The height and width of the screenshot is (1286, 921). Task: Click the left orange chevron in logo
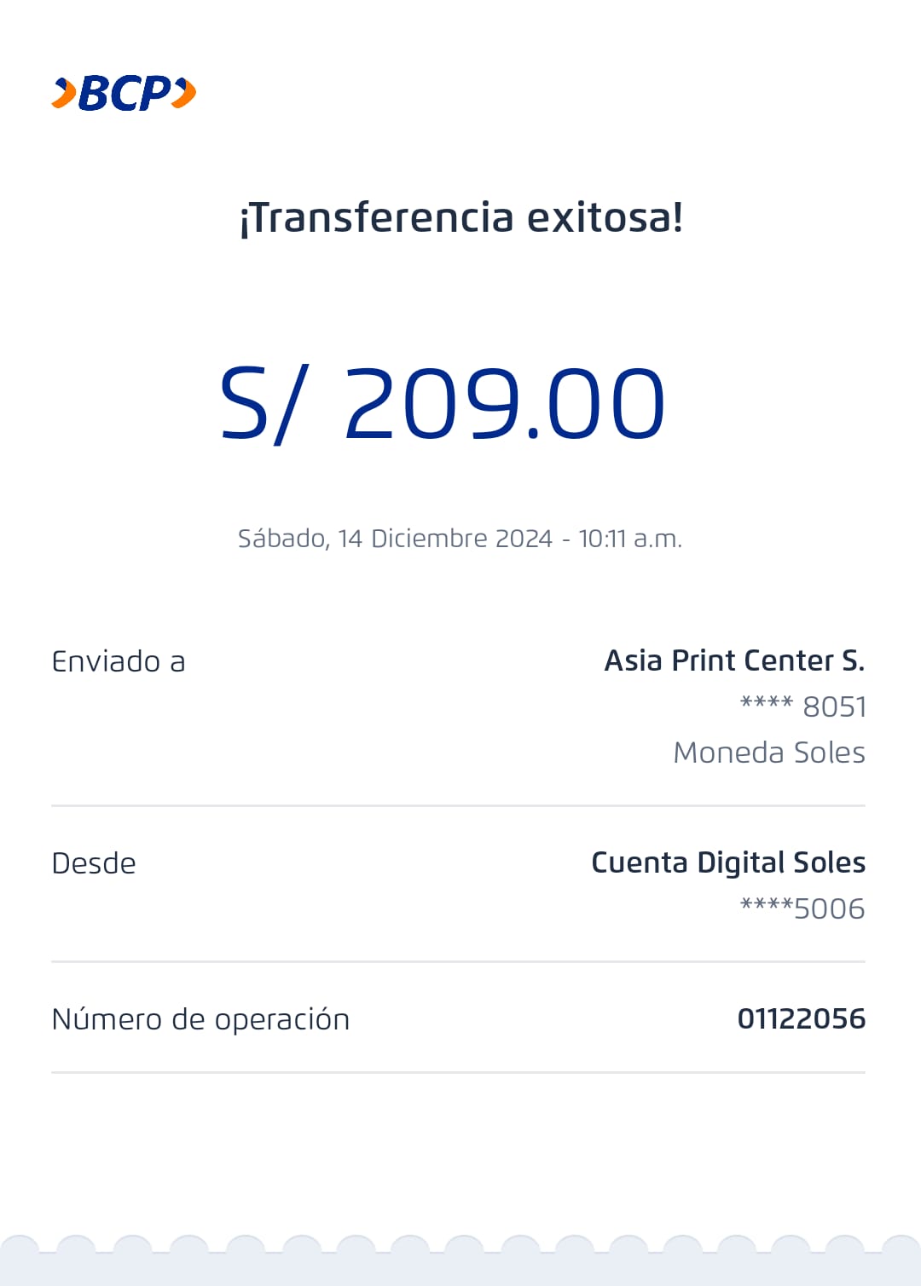(x=63, y=93)
